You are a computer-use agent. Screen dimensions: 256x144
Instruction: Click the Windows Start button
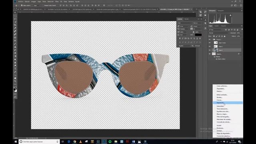pos(16,142)
